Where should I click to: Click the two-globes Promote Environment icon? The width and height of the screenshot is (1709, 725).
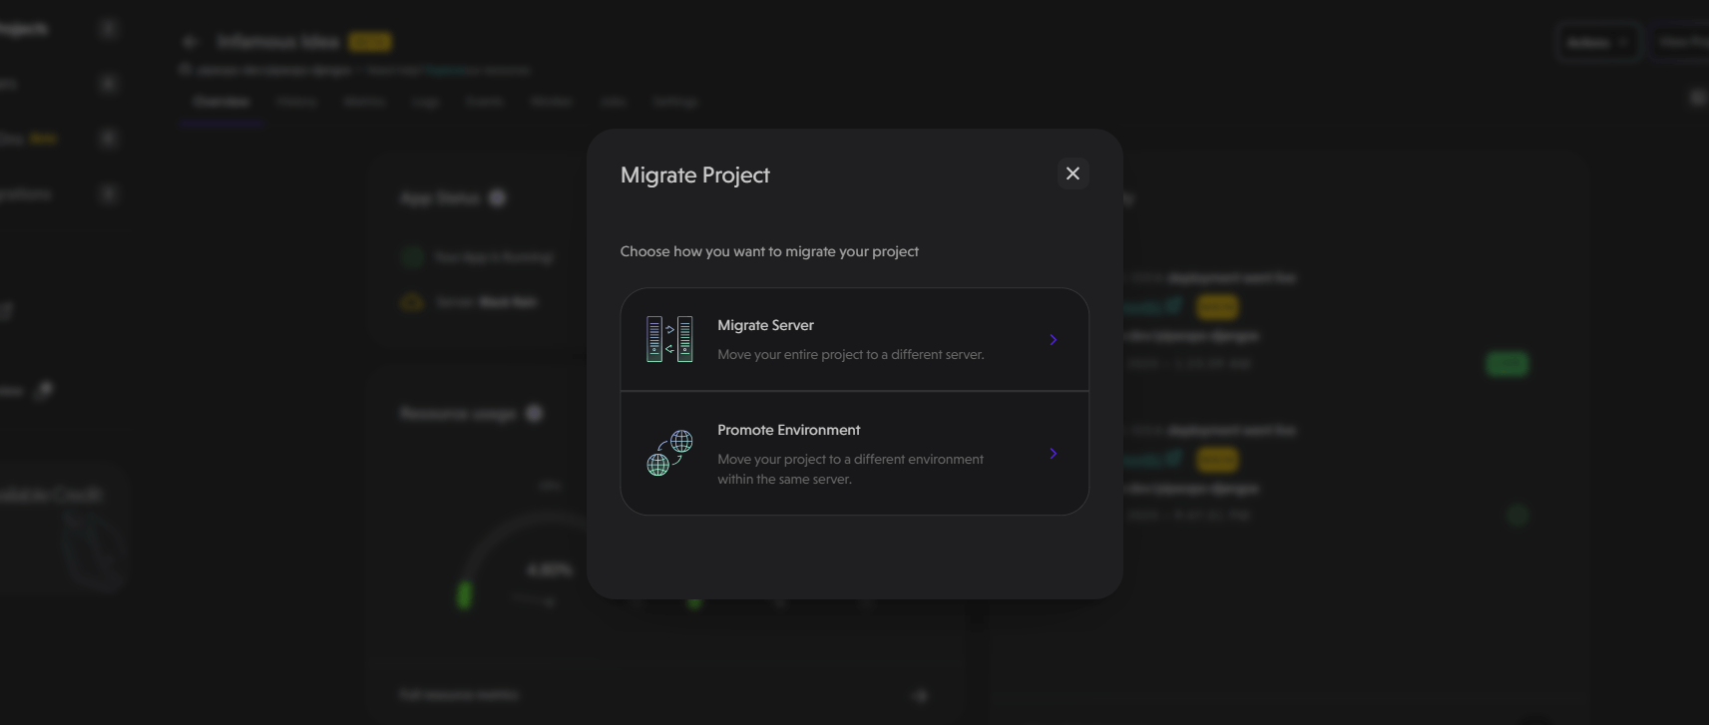pos(669,453)
